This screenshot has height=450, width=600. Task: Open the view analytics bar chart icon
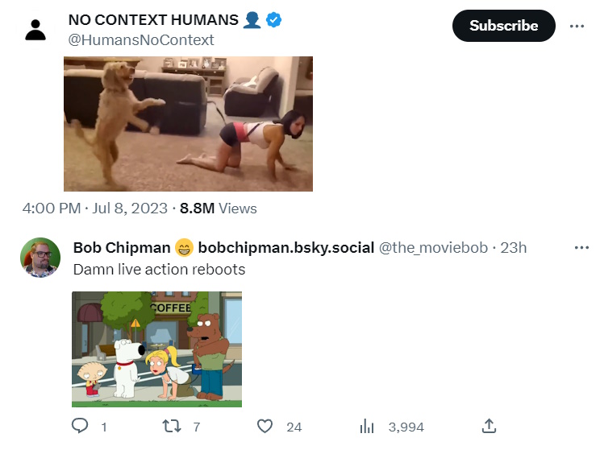368,426
